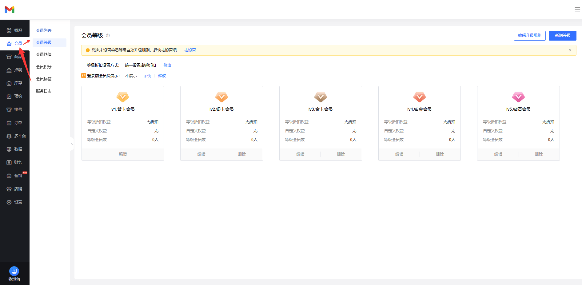The width and height of the screenshot is (582, 285).
Task: Open the 商品 products section icon
Action: (x=9, y=57)
